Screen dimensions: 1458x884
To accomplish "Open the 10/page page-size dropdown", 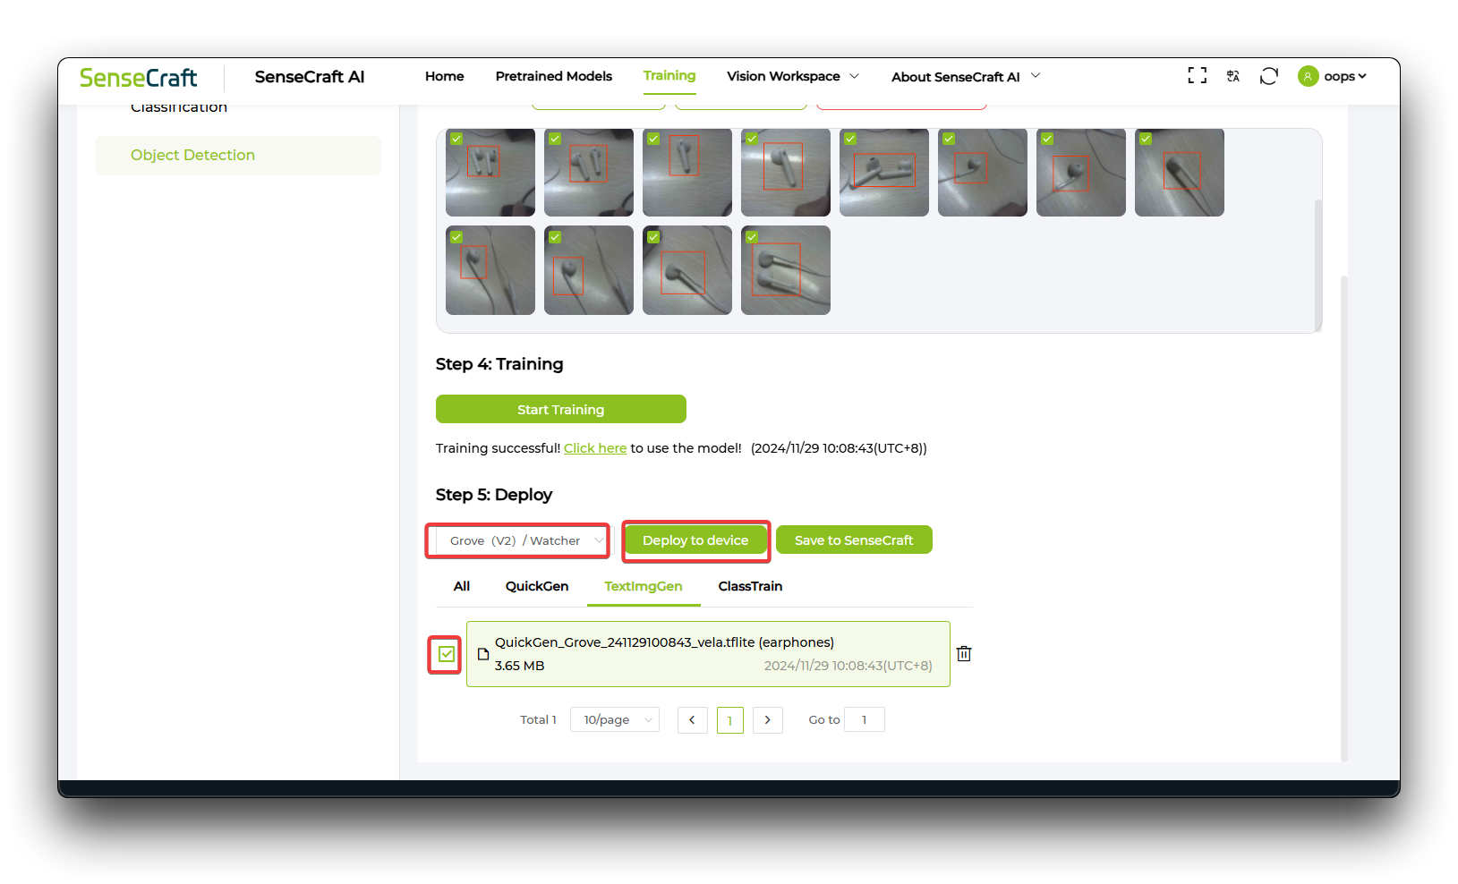I will click(614, 719).
